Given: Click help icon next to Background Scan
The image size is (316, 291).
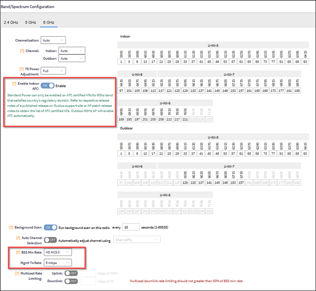Looking at the screenshot, I should click(11, 227).
